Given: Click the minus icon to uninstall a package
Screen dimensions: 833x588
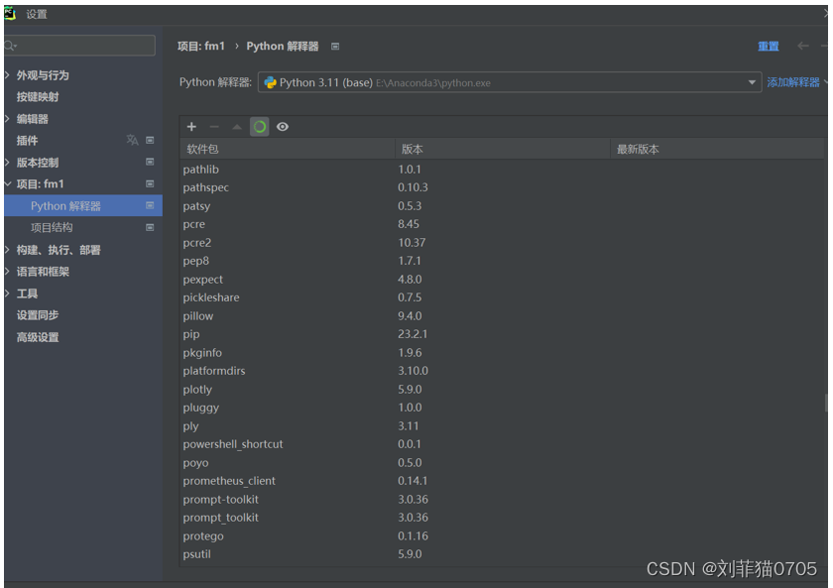Looking at the screenshot, I should [212, 127].
